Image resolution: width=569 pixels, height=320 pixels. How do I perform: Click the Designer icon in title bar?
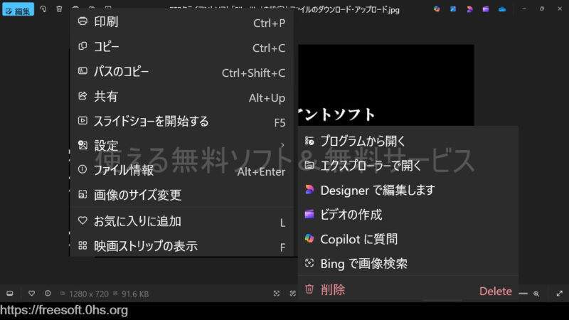(469, 9)
